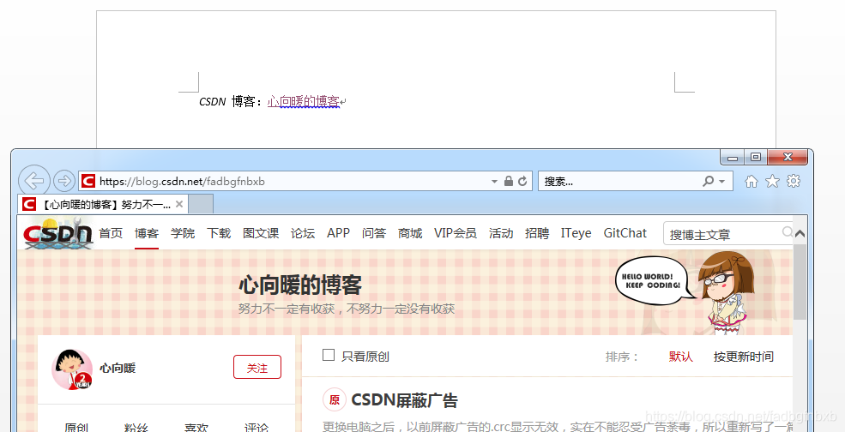Screen dimensions: 845x432
Task: Select 博客 in CSDN navigation
Action: (x=147, y=233)
